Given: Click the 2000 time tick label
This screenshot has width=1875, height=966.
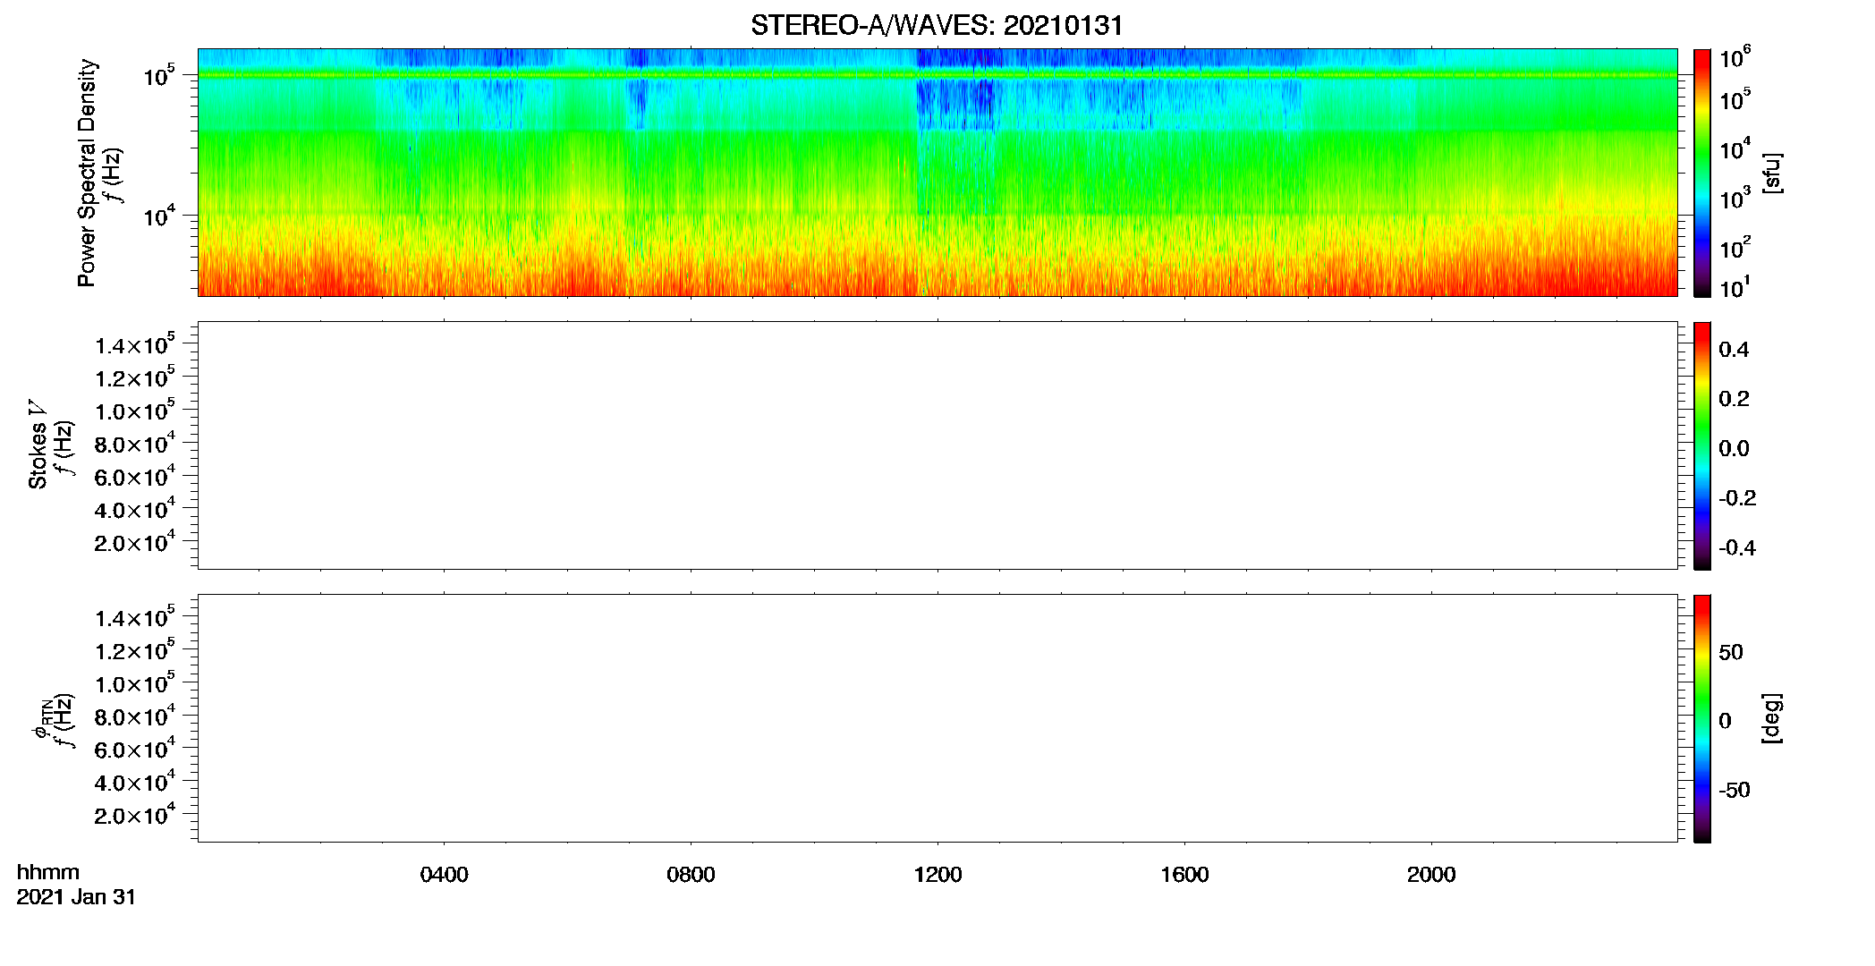Looking at the screenshot, I should tap(1431, 875).
